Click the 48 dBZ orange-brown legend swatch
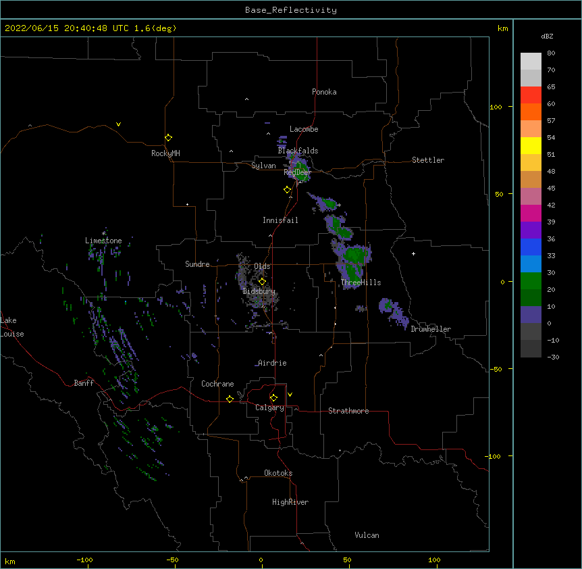The image size is (582, 569). pyautogui.click(x=531, y=179)
